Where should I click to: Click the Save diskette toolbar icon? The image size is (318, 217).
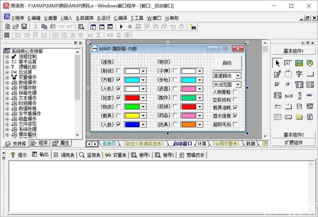click(x=24, y=26)
